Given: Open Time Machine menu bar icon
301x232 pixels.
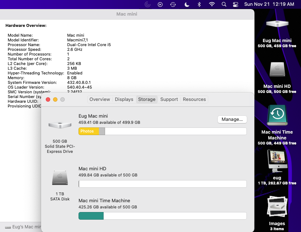Looking at the screenshot, I should pos(173,4).
